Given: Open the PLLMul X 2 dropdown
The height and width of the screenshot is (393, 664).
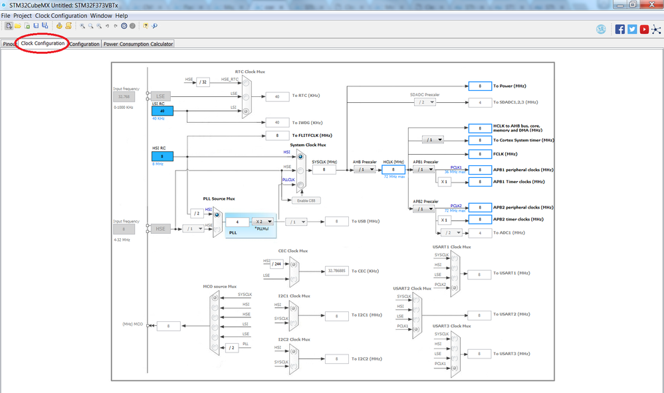Looking at the screenshot, I should 263,221.
